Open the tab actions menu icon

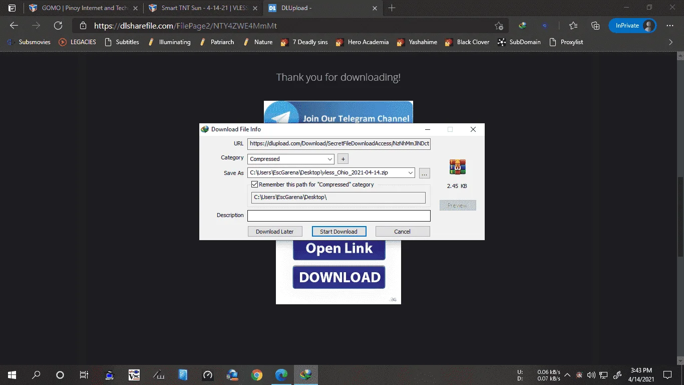(x=12, y=8)
